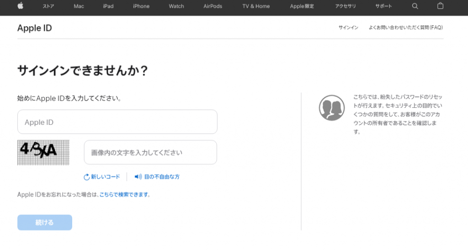Open the iPhone menu item
468x250 pixels.
tap(141, 6)
